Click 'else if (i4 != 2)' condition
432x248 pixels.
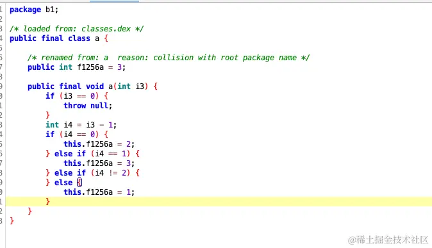coord(92,173)
